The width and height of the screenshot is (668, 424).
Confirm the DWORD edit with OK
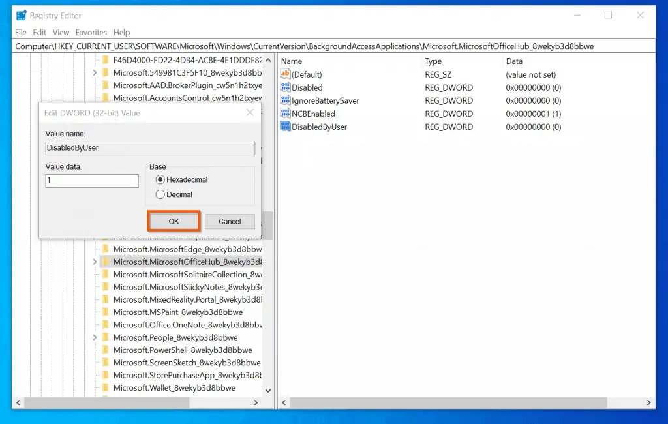click(x=174, y=222)
